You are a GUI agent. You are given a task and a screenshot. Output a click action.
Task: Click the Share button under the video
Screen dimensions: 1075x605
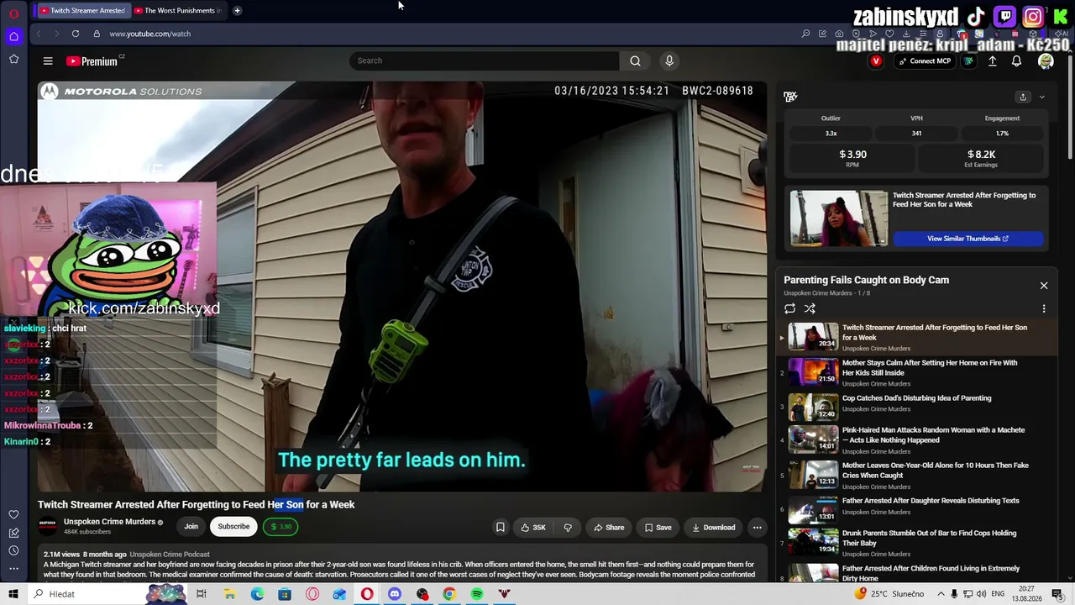click(x=609, y=528)
